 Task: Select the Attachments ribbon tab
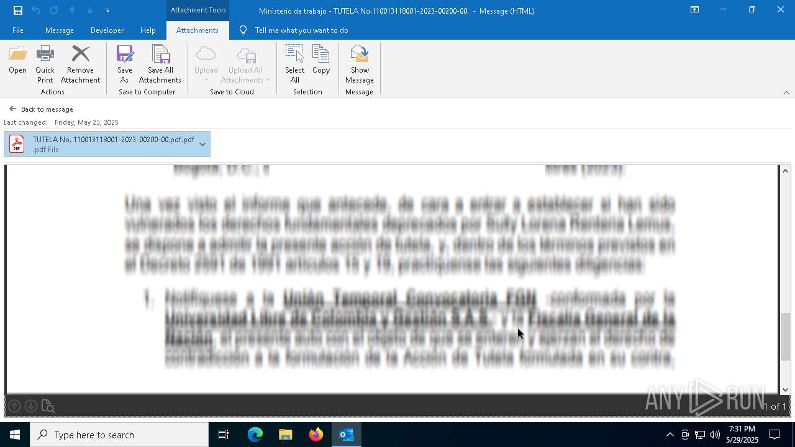[x=197, y=30]
